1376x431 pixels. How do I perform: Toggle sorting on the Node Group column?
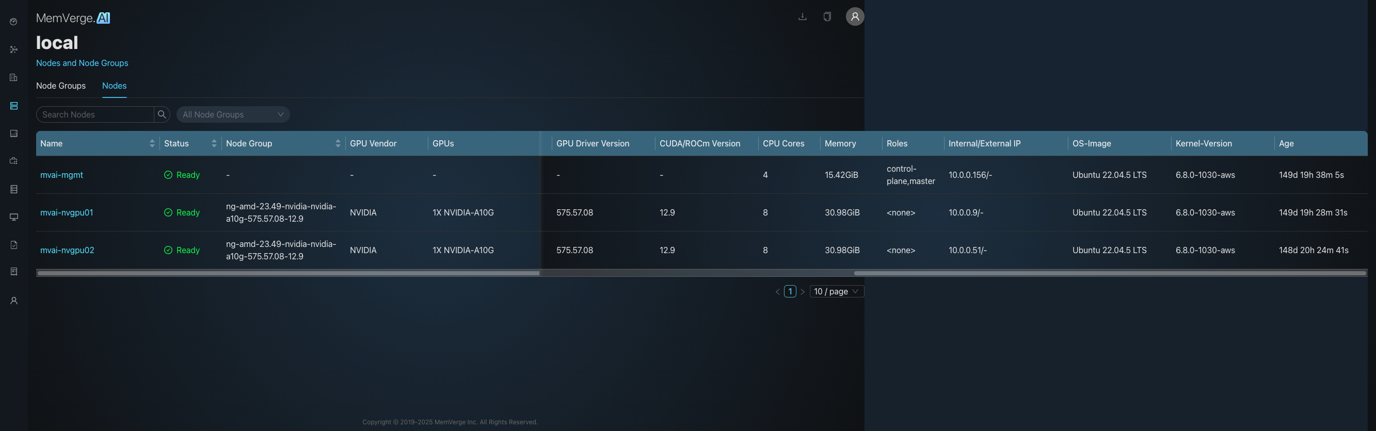338,143
